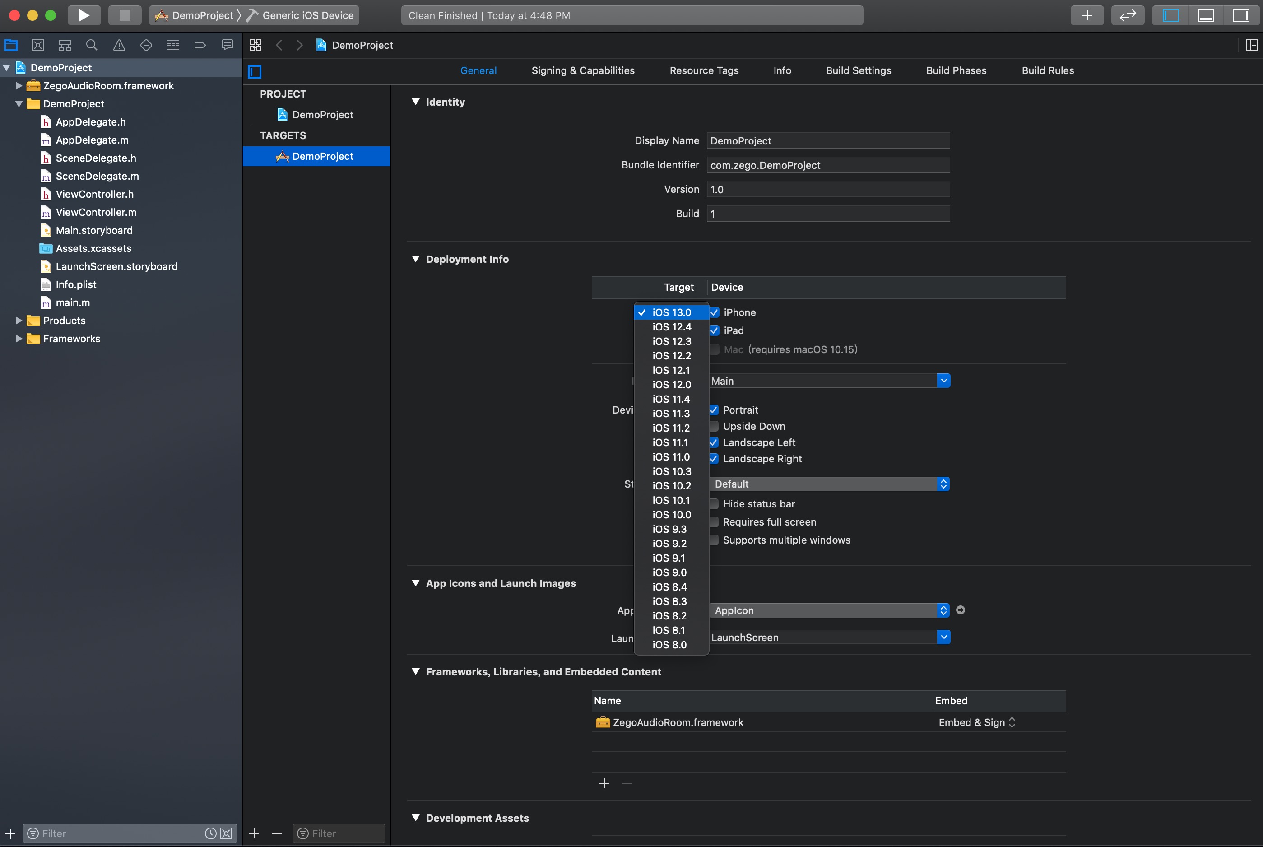The image size is (1263, 847).
Task: Disable Portrait orientation
Action: tap(714, 410)
